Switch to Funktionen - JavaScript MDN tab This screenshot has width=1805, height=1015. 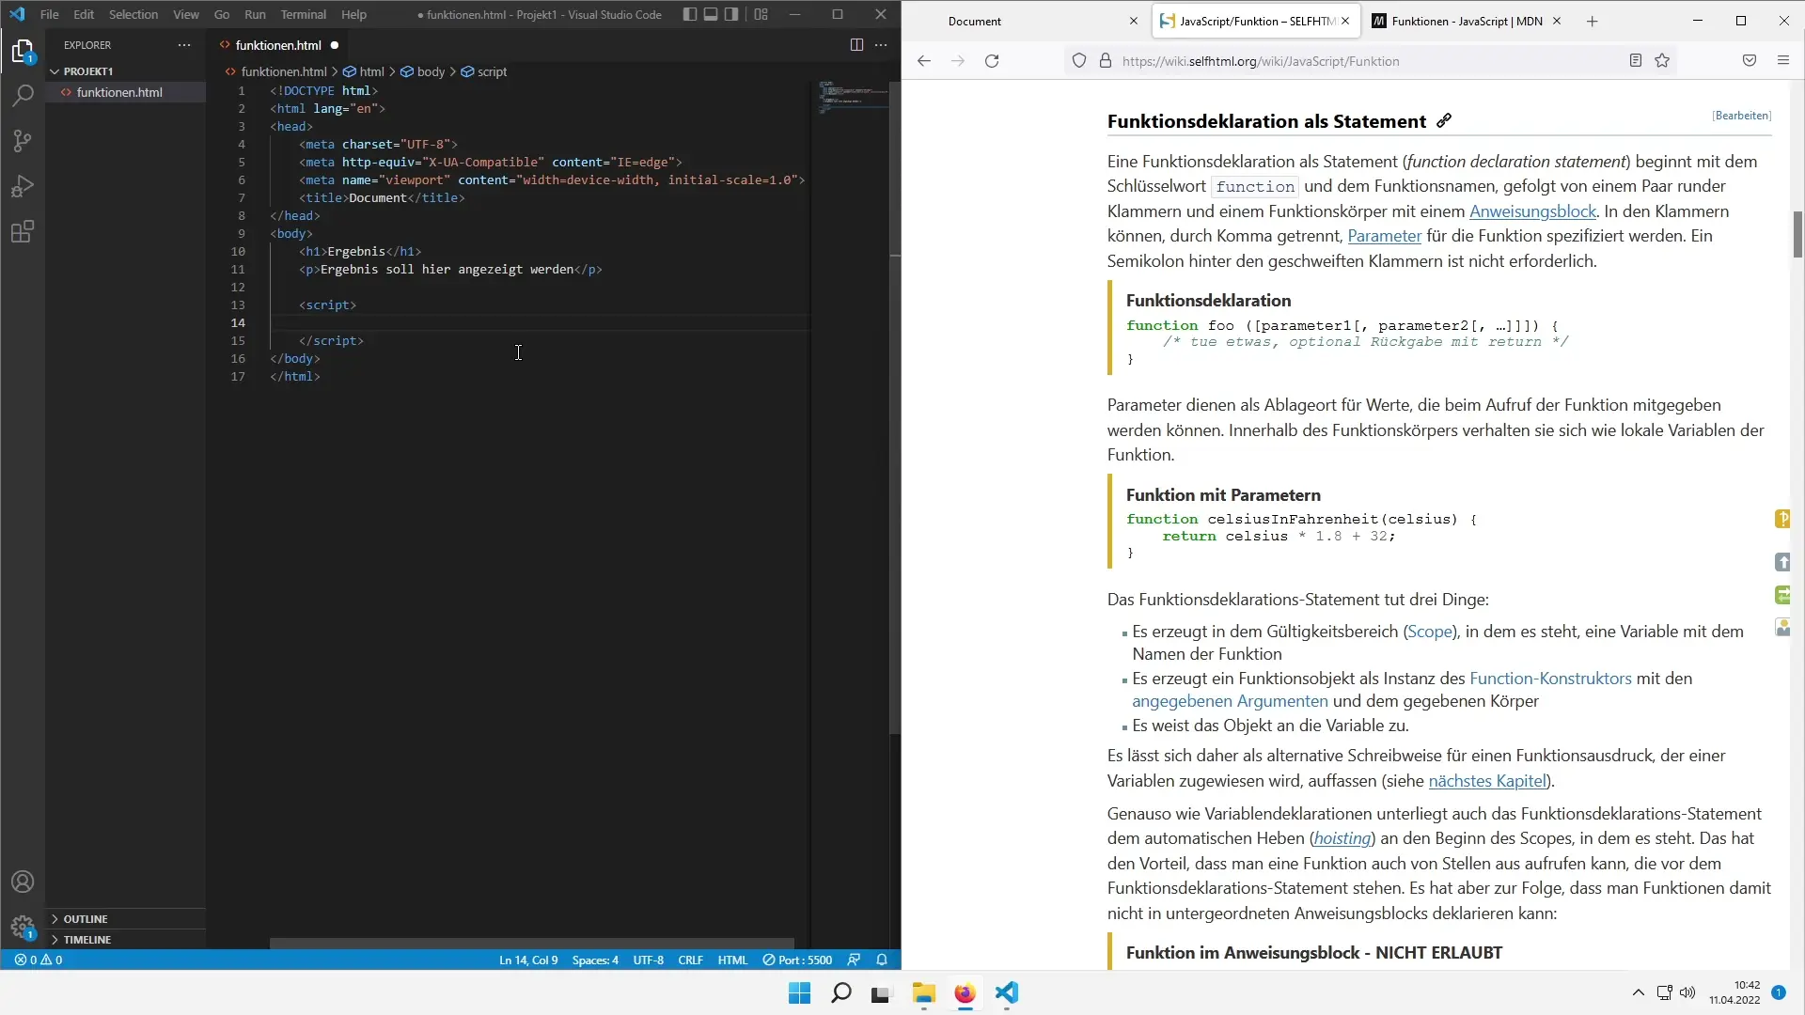[1465, 21]
